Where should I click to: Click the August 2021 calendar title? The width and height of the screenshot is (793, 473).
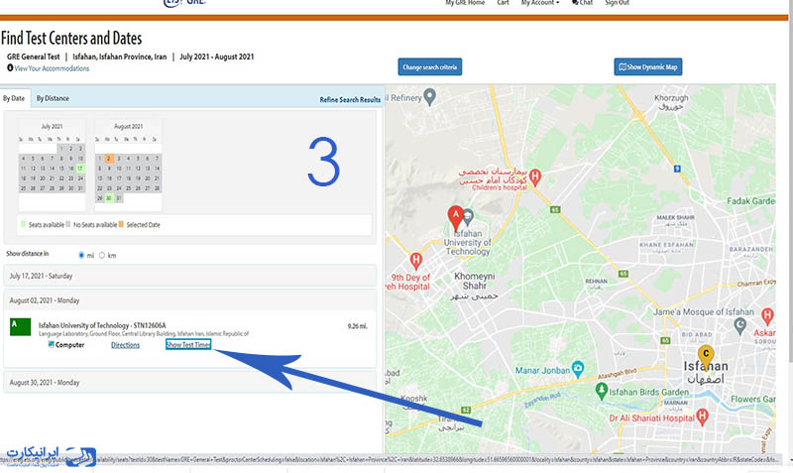click(x=129, y=126)
